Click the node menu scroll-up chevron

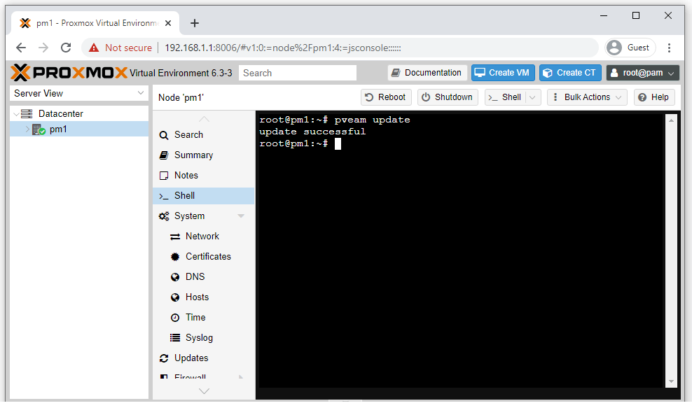click(204, 119)
